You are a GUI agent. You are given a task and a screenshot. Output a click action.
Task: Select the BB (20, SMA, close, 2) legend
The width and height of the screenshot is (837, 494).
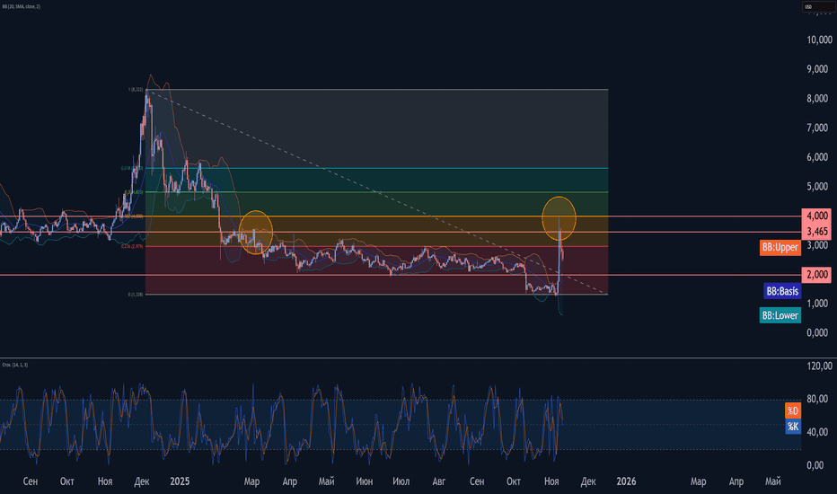21,6
